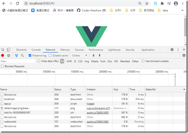Sort by the Size column header
Image resolution: width=188 pixels, height=133 pixels.
pyautogui.click(x=120, y=89)
